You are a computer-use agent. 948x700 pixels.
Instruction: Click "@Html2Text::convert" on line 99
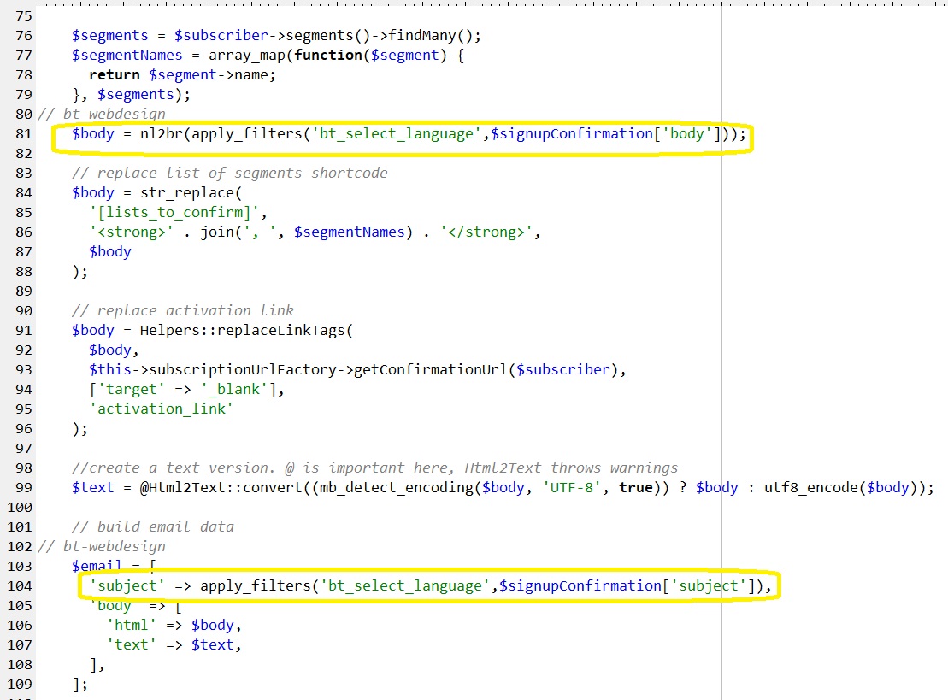click(x=221, y=487)
